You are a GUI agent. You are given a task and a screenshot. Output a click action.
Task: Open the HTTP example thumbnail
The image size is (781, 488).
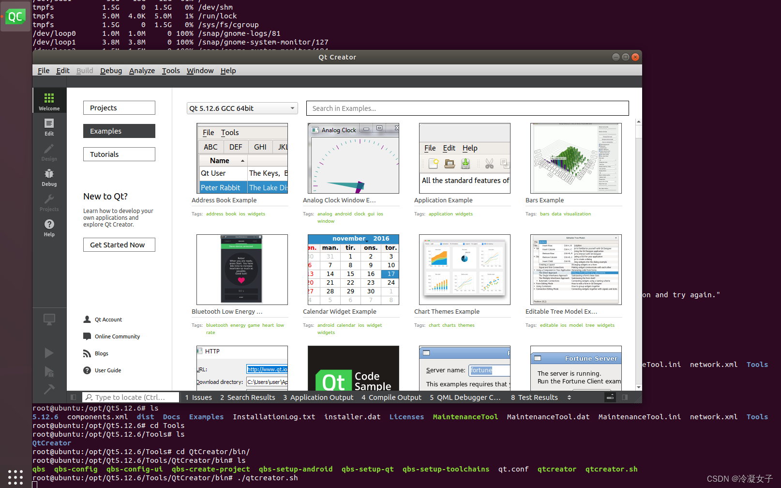coord(242,368)
